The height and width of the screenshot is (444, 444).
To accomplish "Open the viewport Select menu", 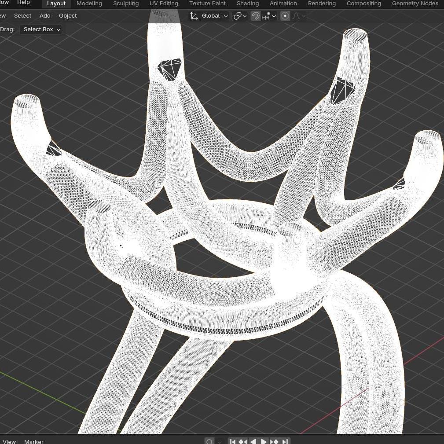I will [22, 16].
